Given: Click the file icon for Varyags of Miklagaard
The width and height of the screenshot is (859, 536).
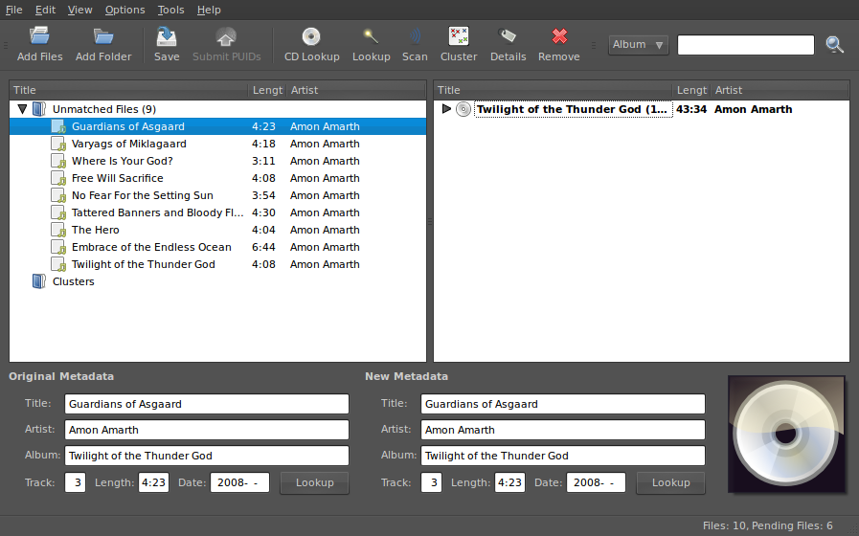Looking at the screenshot, I should click(58, 144).
